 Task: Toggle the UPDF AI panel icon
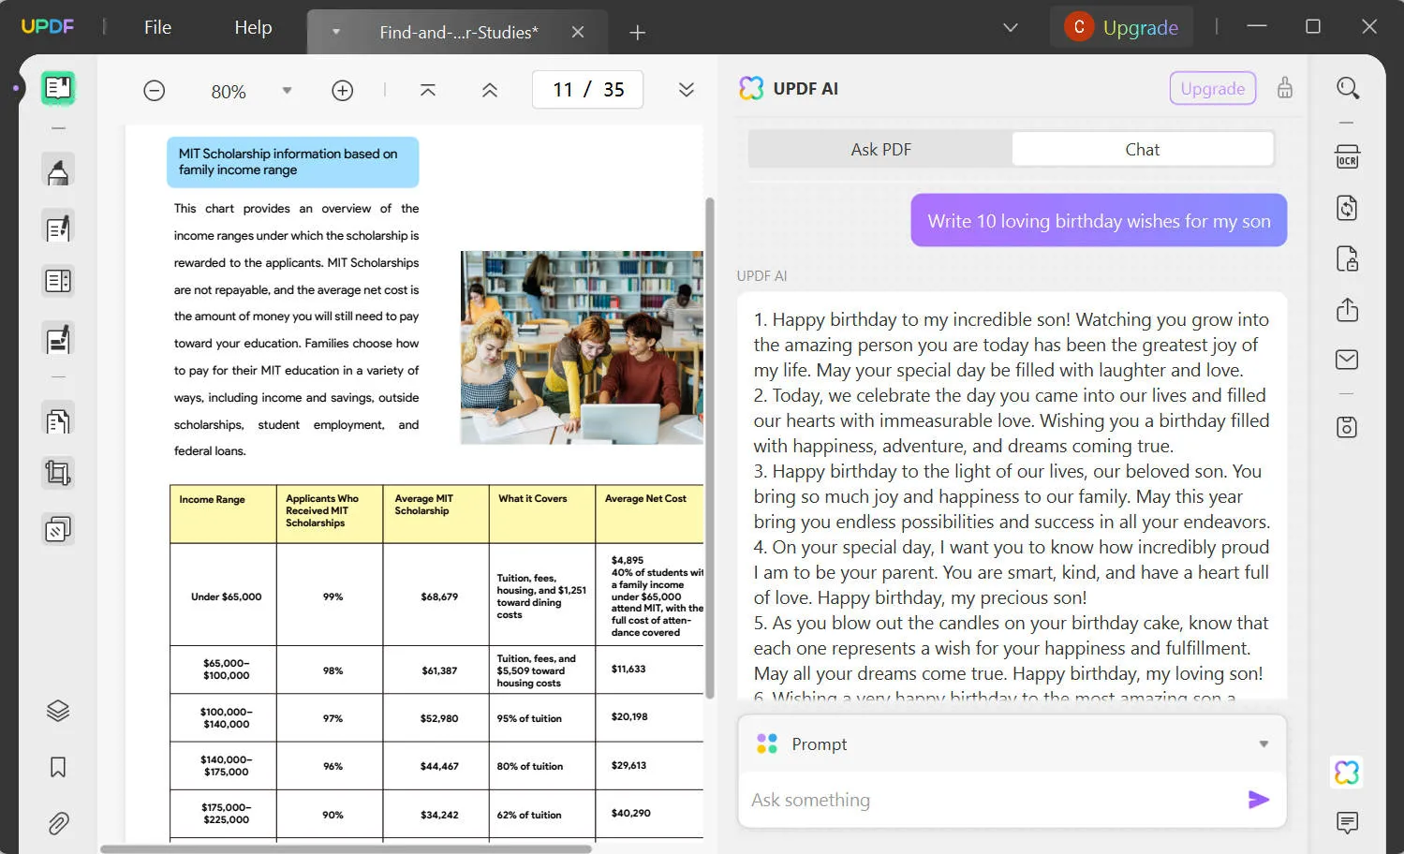[1347, 773]
